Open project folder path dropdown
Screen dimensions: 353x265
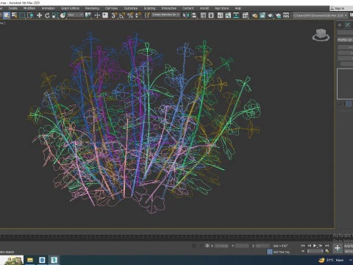click(321, 15)
